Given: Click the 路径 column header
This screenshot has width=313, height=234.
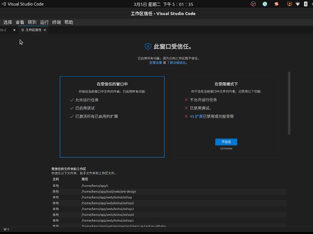Looking at the screenshot, I should point(85,179).
